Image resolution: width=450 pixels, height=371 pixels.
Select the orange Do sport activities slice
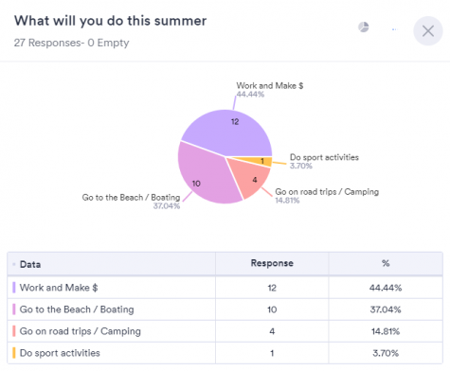pos(258,161)
